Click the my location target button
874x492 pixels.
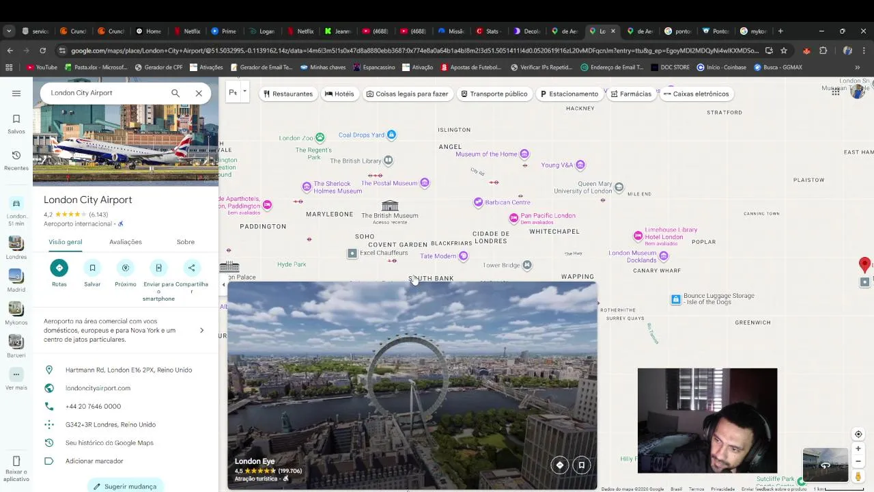tap(858, 434)
